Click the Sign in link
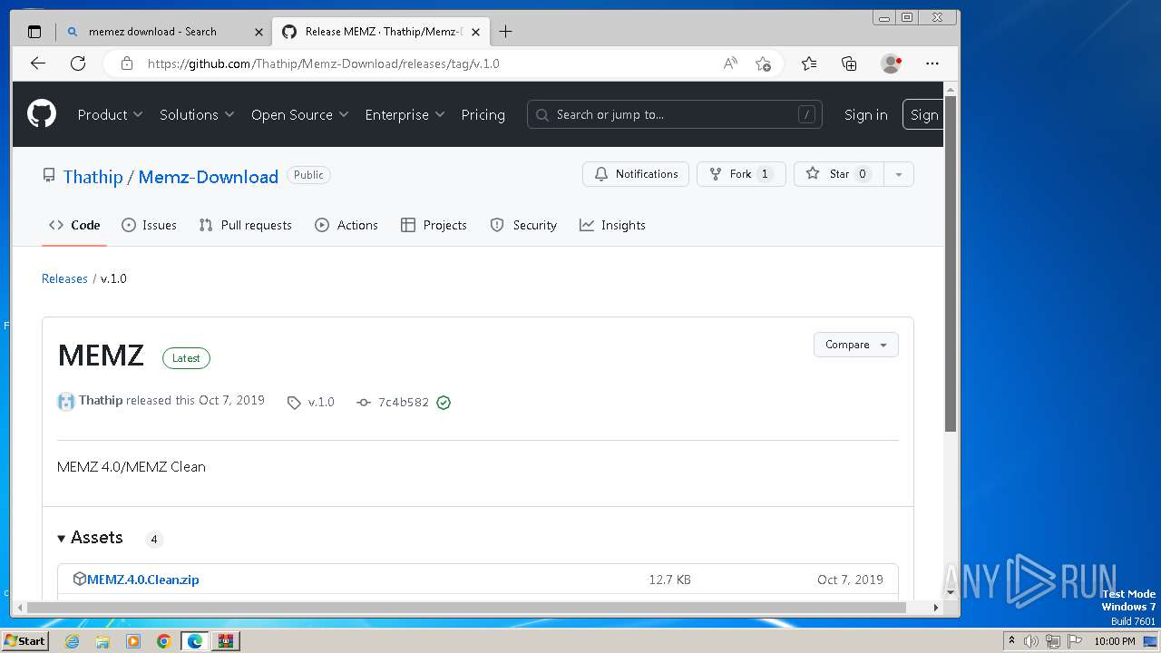Screen dimensions: 1161x653 click(x=865, y=114)
